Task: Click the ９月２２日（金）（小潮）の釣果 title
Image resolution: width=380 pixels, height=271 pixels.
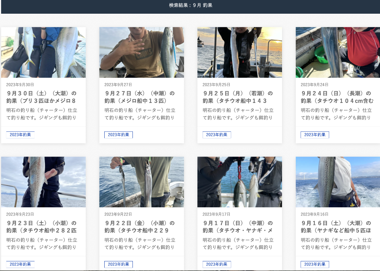Action: (x=139, y=227)
